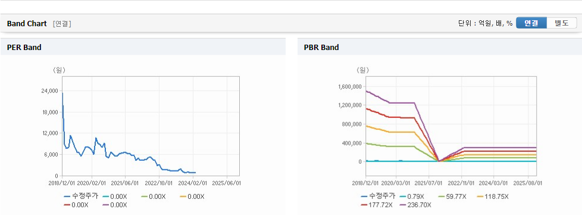Click the 2021/07/01 date label in PBR Band

[x=428, y=183]
